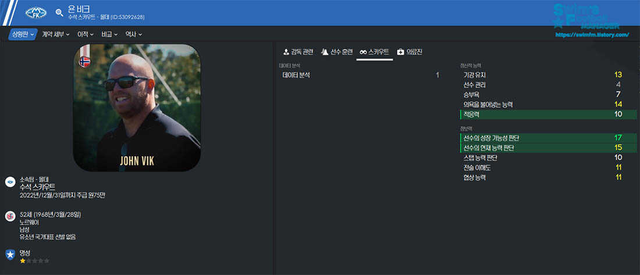
Task: Click the 스카우트 binoculars icon
Action: [x=363, y=52]
